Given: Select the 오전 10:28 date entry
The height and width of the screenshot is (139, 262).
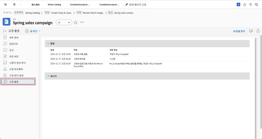Looking at the screenshot, I should 60,59.
